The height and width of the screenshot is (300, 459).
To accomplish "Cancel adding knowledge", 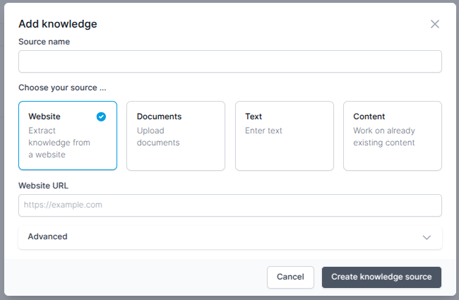I will tap(290, 277).
